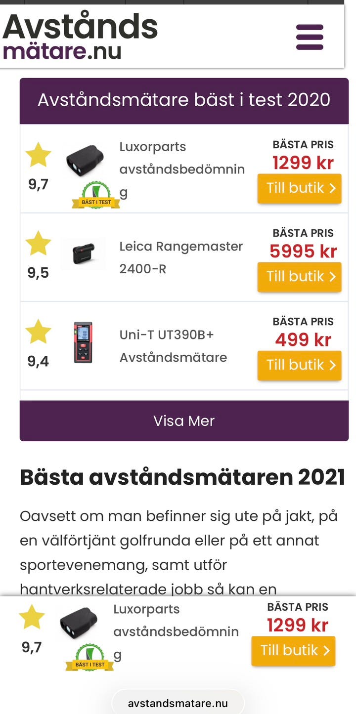Click the Avståndsmätare bäst i test 2020 header

tap(184, 100)
